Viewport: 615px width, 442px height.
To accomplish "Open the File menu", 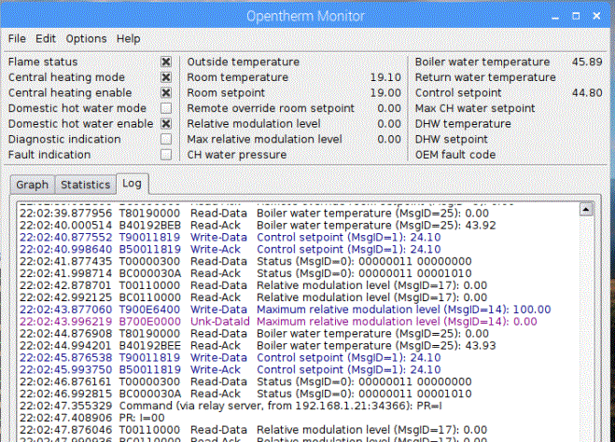I will [x=17, y=38].
